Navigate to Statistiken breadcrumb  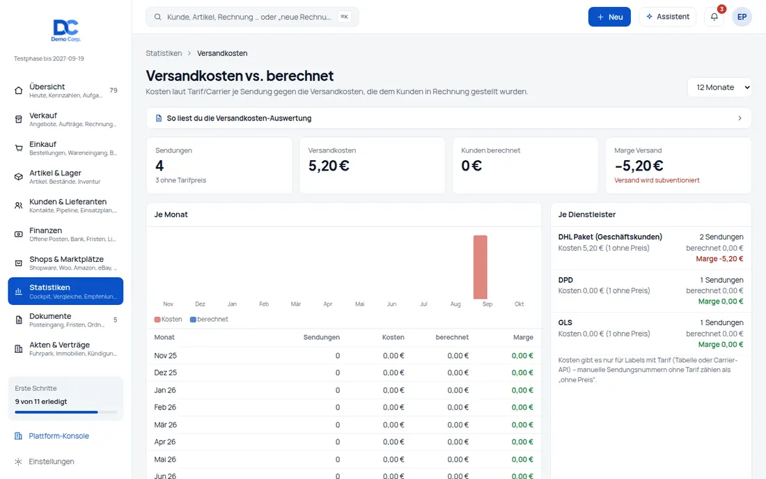[x=164, y=53]
